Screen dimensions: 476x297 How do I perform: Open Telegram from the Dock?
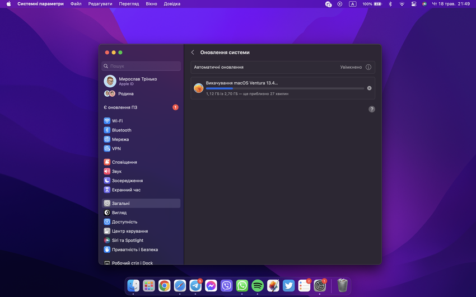click(x=195, y=286)
